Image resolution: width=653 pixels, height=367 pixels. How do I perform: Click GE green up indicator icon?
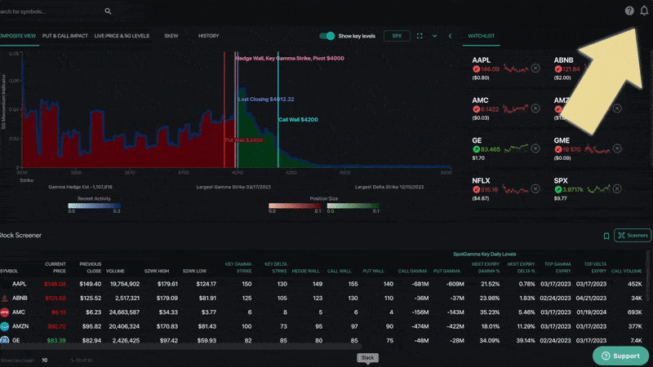pos(477,149)
